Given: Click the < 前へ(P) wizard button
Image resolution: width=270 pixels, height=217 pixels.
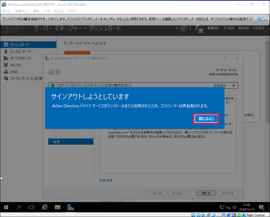Looking at the screenshot, I should pos(156,193).
